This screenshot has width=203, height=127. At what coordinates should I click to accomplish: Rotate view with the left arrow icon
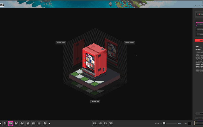pyautogui.click(x=1, y=124)
